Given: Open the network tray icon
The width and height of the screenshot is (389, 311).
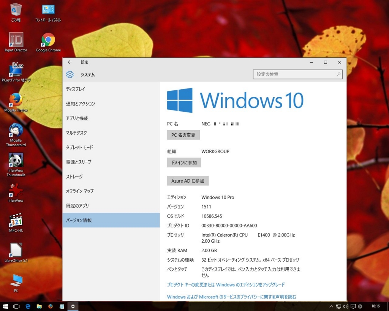Looking at the screenshot, I should coord(338,306).
